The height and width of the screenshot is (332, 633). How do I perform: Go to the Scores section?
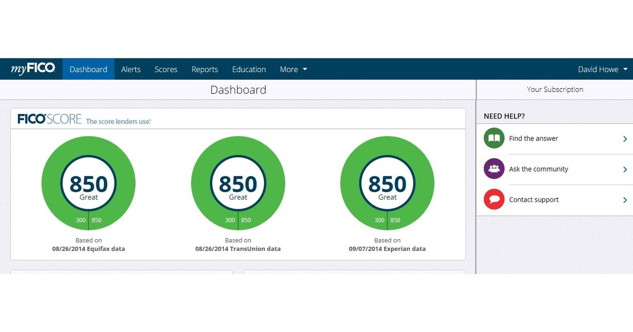point(166,69)
